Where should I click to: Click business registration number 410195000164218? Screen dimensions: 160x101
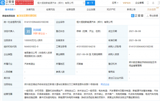click(x=86, y=47)
